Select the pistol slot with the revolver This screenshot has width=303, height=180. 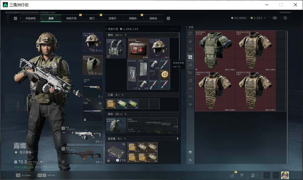93,88
